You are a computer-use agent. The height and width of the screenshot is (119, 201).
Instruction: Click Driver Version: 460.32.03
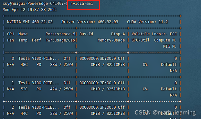click(x=90, y=22)
